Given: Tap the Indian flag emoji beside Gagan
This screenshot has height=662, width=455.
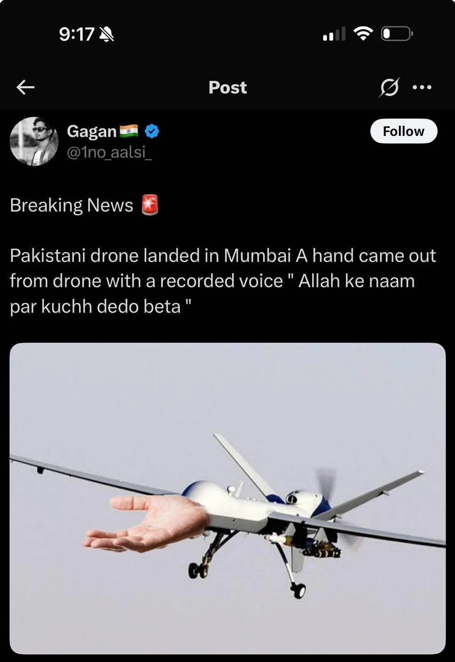Looking at the screenshot, I should 129,131.
